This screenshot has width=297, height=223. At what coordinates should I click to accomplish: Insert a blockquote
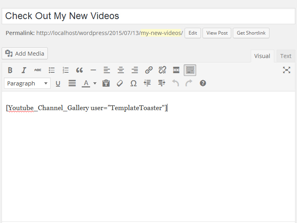(79, 70)
